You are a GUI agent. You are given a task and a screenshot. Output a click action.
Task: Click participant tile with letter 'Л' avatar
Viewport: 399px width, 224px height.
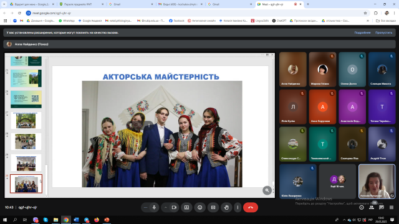[293, 107]
